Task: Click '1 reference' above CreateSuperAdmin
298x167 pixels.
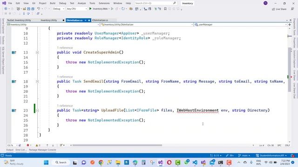Action: coord(65,48)
